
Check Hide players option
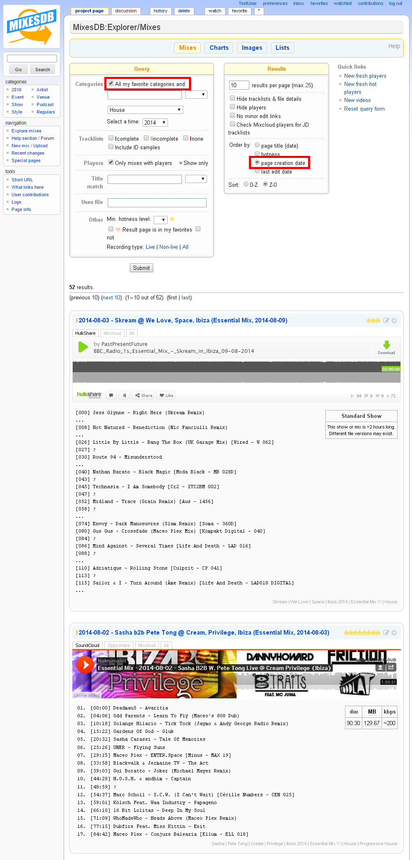click(232, 107)
